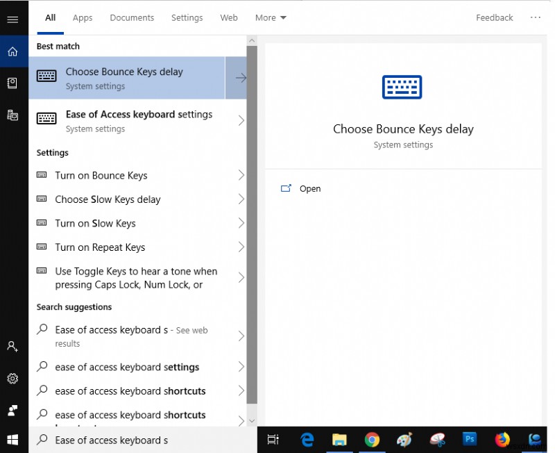This screenshot has width=555, height=453.
Task: Switch to the Settings search tab
Action: point(187,17)
